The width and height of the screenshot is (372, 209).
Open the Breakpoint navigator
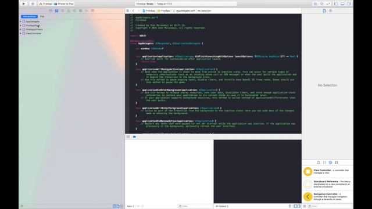(x=87, y=11)
